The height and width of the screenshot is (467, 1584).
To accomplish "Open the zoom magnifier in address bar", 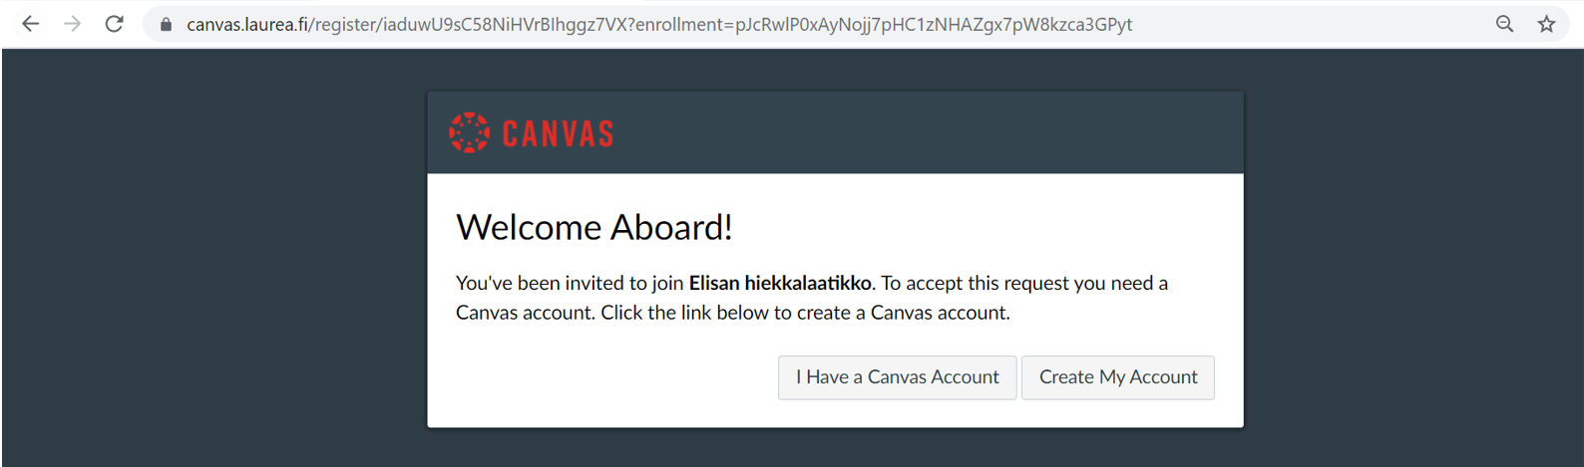I will point(1504,24).
